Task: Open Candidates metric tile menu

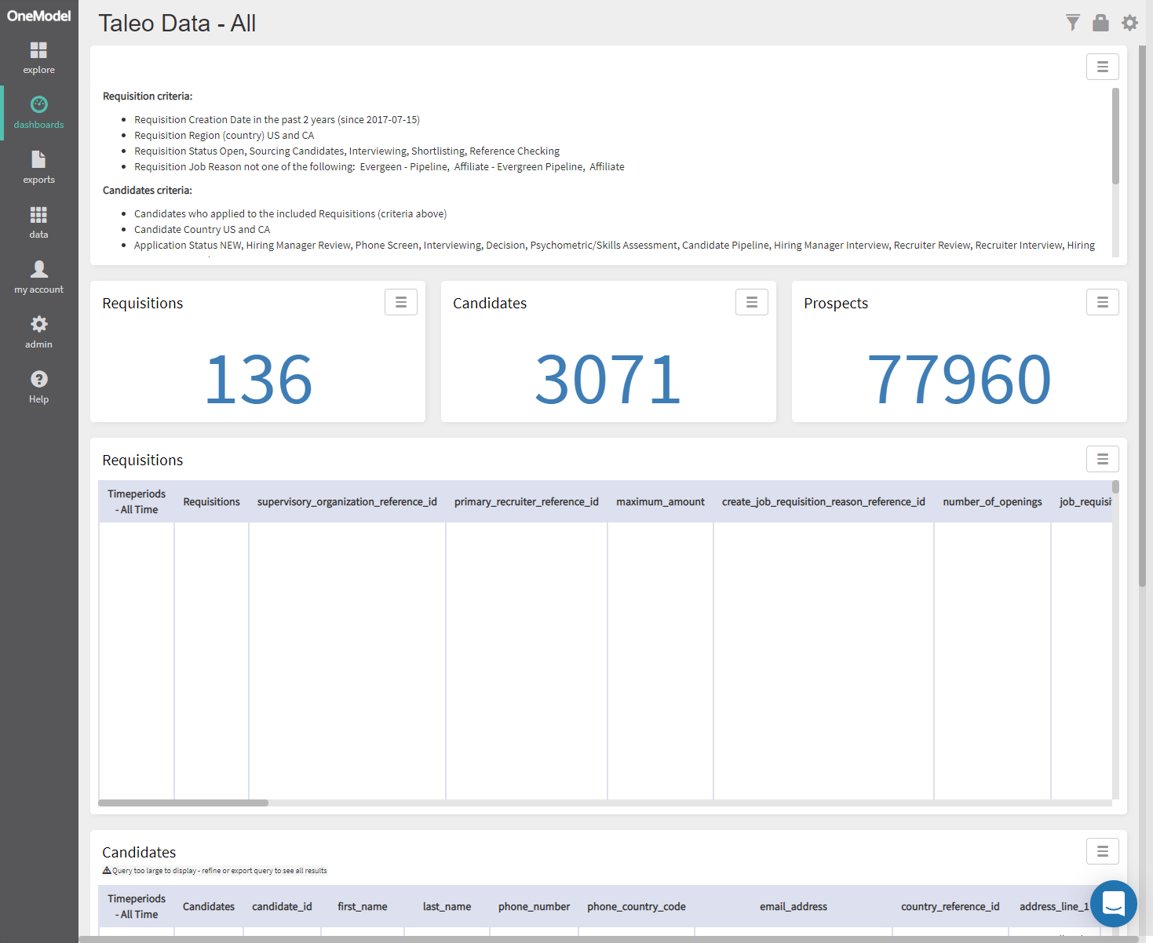Action: click(x=751, y=302)
